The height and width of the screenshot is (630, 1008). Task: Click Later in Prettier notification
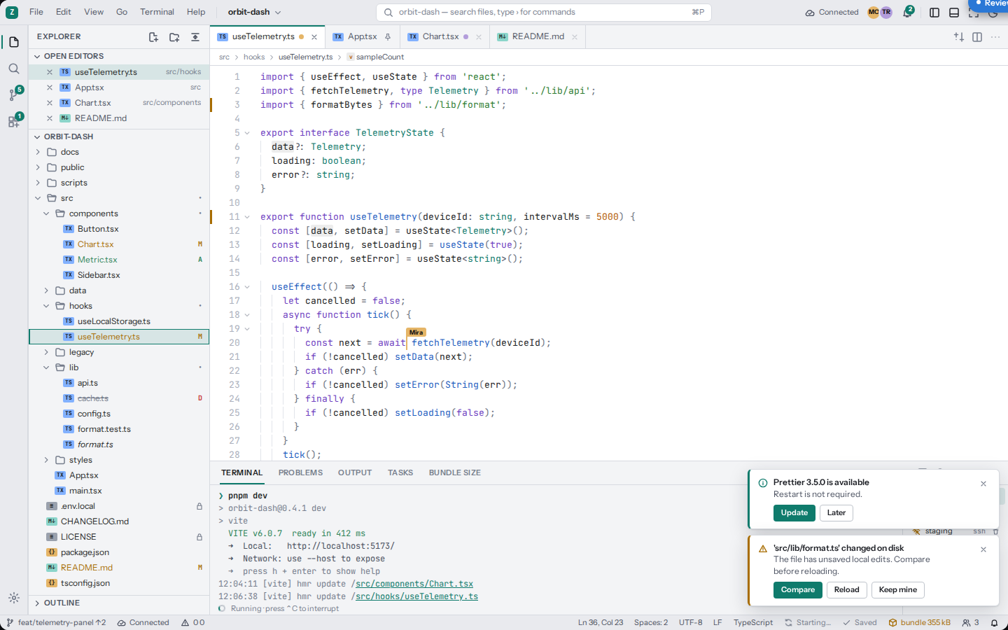836,513
